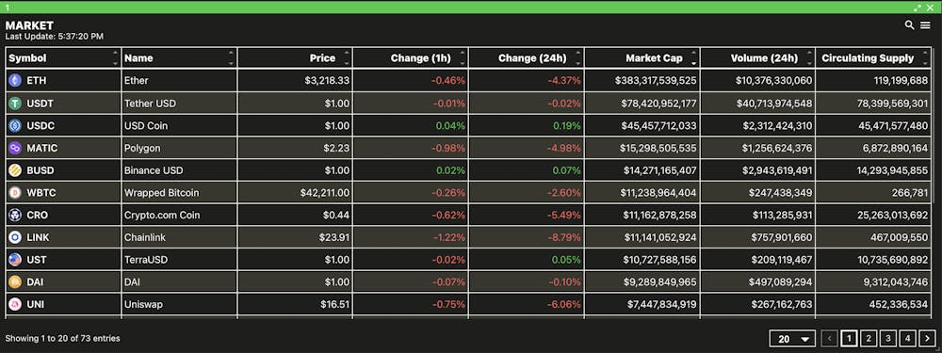Click the MATIC Polygon coin icon

14,148
